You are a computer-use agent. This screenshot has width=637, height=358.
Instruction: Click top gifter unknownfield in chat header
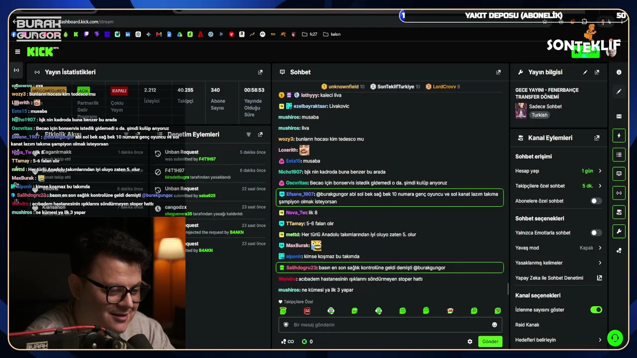pyautogui.click(x=343, y=87)
